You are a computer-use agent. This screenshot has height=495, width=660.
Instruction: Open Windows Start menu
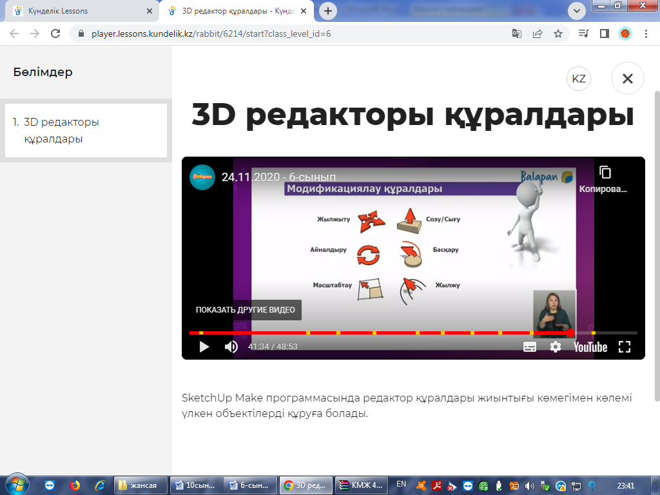click(x=17, y=485)
